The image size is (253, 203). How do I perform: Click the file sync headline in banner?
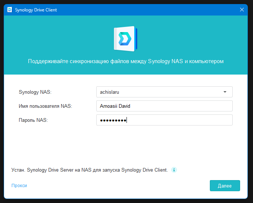pos(126,61)
